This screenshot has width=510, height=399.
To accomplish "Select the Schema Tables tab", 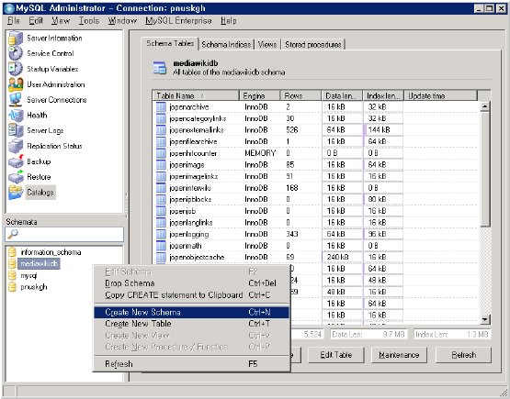I will point(170,43).
